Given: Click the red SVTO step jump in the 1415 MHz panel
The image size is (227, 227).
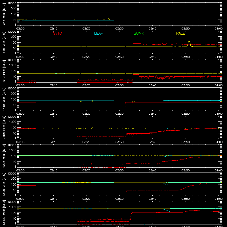Looking at the screenshot, I should (125, 106).
